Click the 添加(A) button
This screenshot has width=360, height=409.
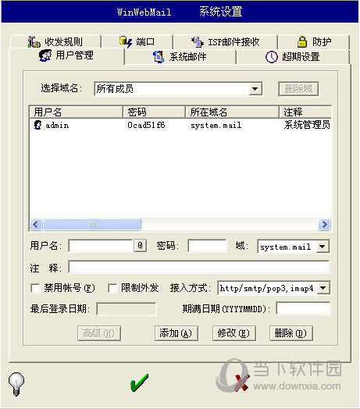coord(176,333)
